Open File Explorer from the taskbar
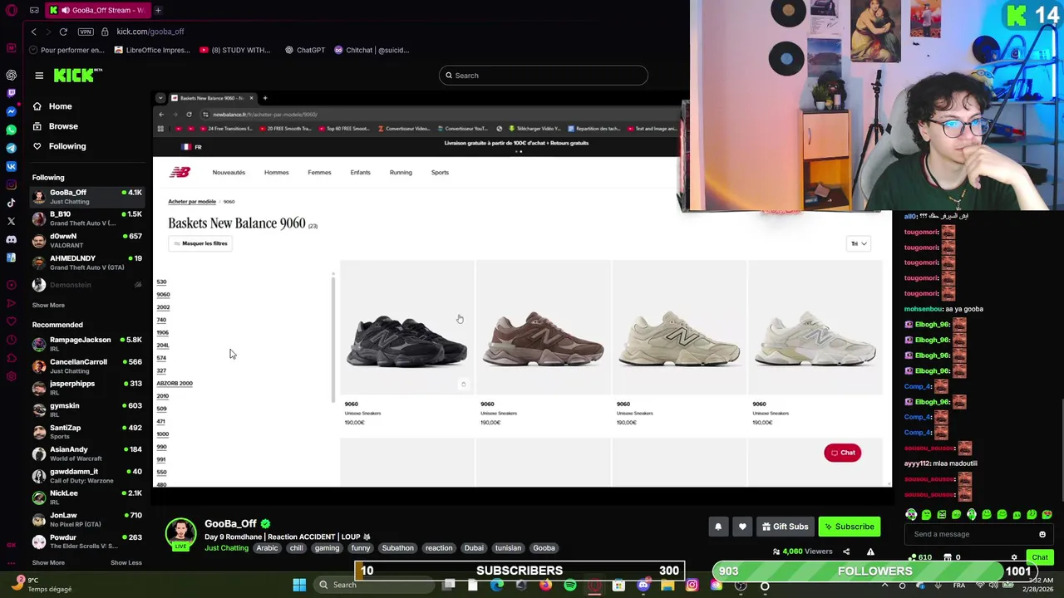Image resolution: width=1064 pixels, height=598 pixels. [x=667, y=586]
